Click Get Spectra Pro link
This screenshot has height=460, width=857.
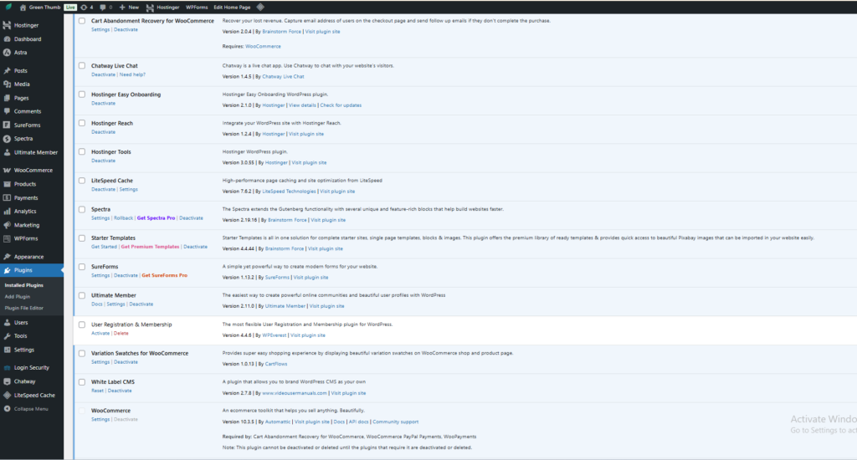(156, 218)
